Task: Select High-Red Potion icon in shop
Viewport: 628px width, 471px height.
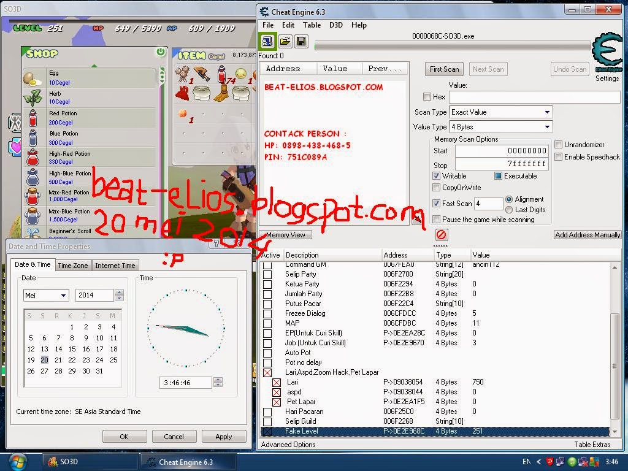Action: (x=33, y=158)
